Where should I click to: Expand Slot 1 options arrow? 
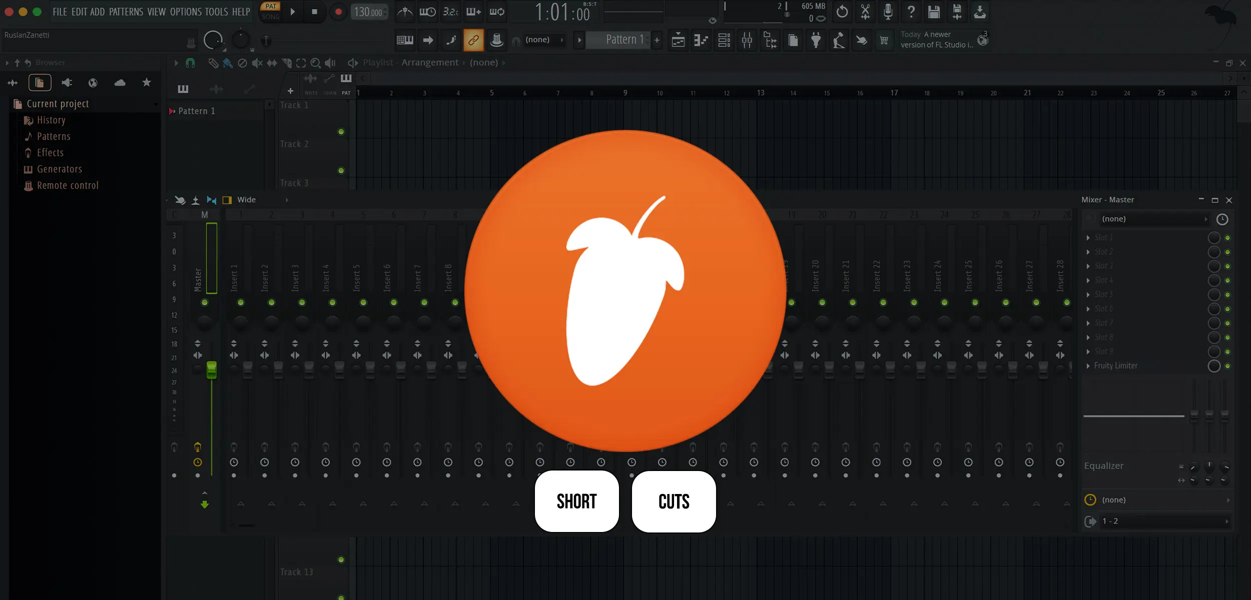coord(1088,238)
